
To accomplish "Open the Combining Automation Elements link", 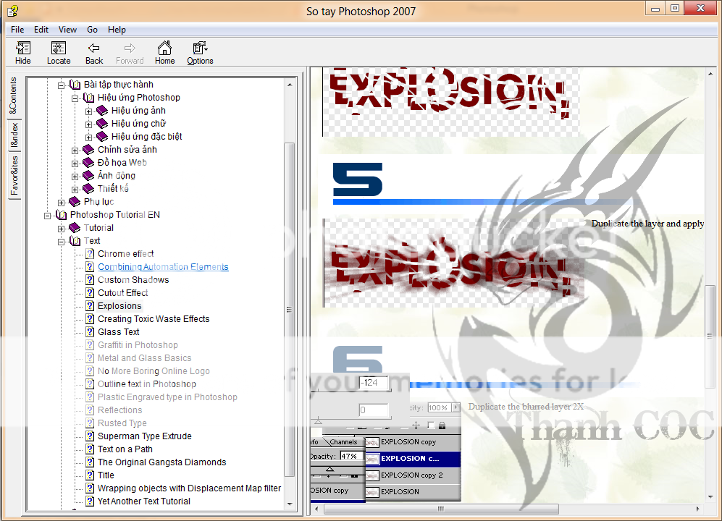I will point(163,267).
